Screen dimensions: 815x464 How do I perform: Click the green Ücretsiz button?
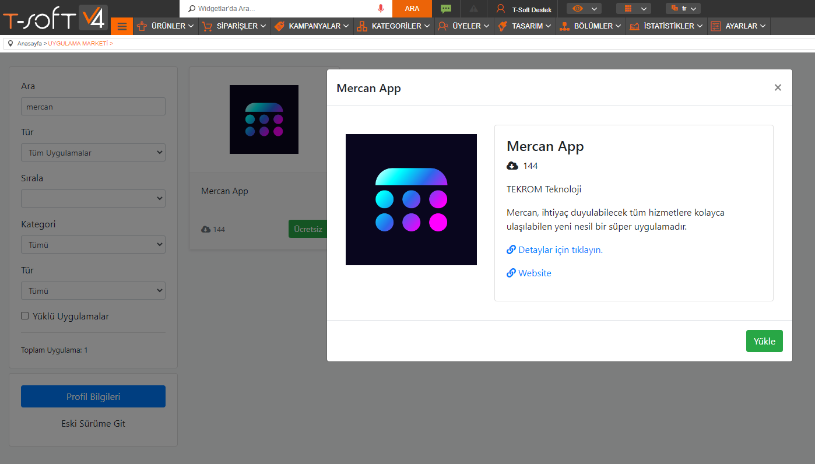coord(308,229)
